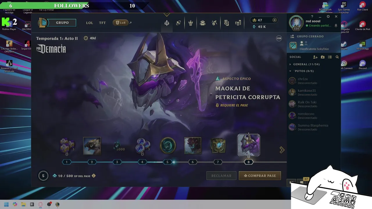Click the Blue Essence 42 K balance
Viewport: 372px width, 209px height.
point(259,27)
